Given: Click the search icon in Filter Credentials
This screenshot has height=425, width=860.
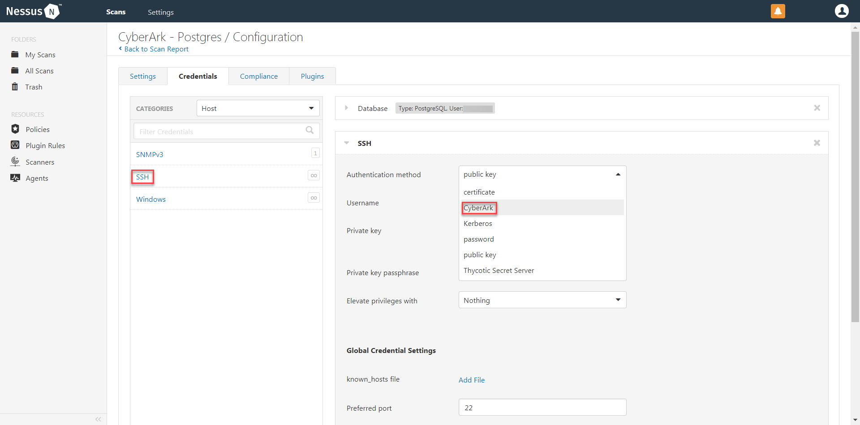Looking at the screenshot, I should [x=310, y=130].
